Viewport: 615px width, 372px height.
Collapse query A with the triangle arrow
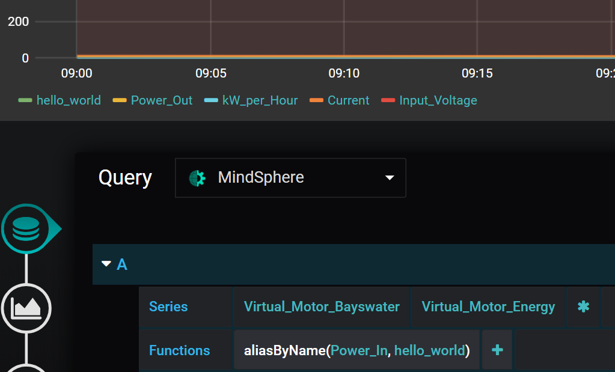(x=106, y=264)
